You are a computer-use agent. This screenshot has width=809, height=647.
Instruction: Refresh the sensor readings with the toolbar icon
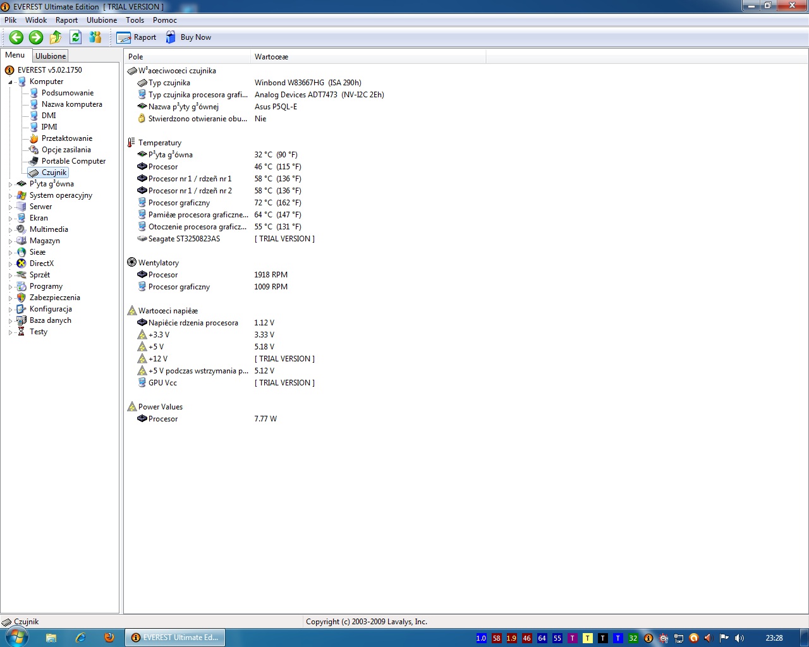pyautogui.click(x=75, y=37)
